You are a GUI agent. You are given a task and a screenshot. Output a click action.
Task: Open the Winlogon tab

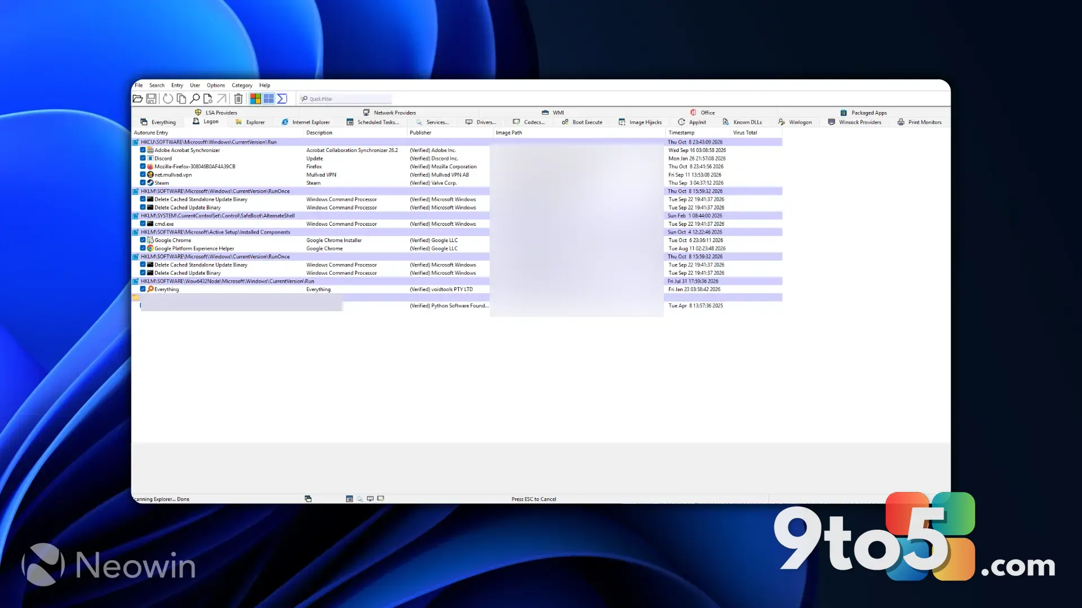[x=795, y=122]
